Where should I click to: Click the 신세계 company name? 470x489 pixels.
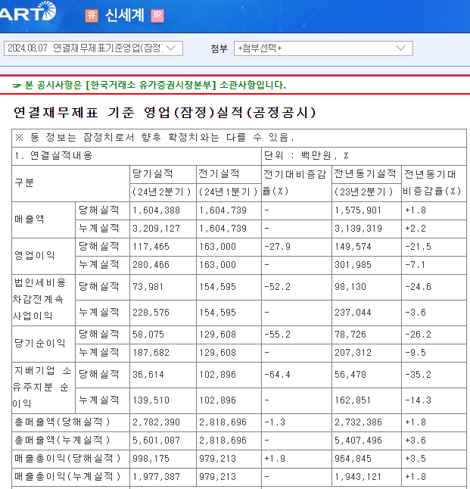tap(125, 15)
